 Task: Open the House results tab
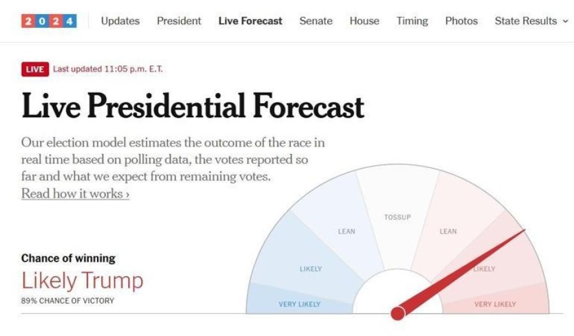(x=364, y=21)
